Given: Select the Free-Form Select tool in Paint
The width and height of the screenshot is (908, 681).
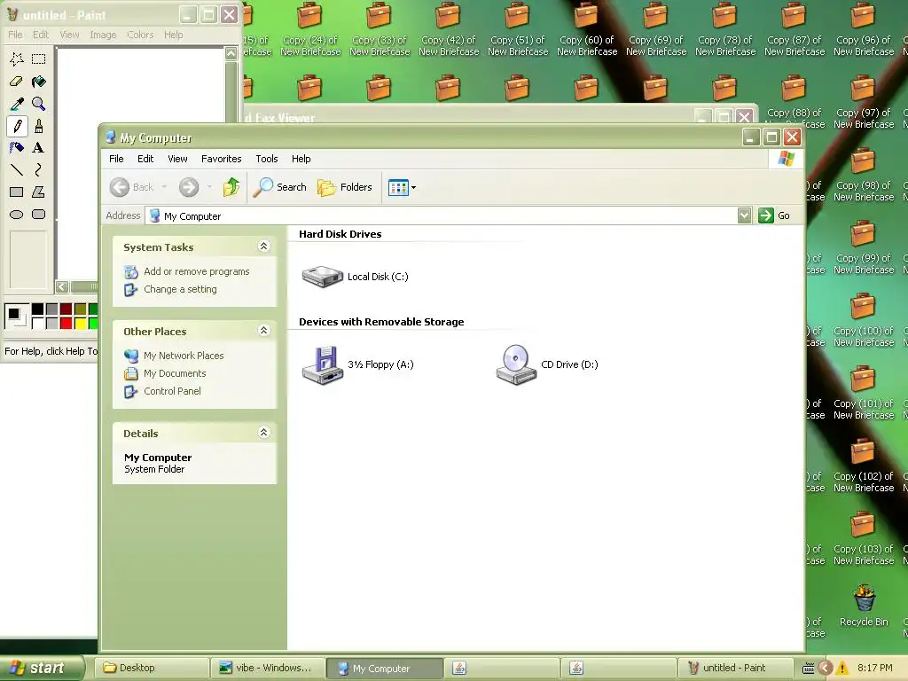Looking at the screenshot, I should [x=17, y=59].
